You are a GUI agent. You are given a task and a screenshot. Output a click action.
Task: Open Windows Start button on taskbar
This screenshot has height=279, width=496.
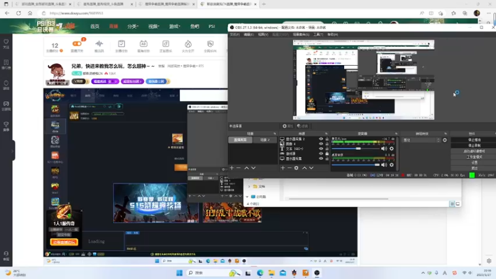click(x=179, y=273)
